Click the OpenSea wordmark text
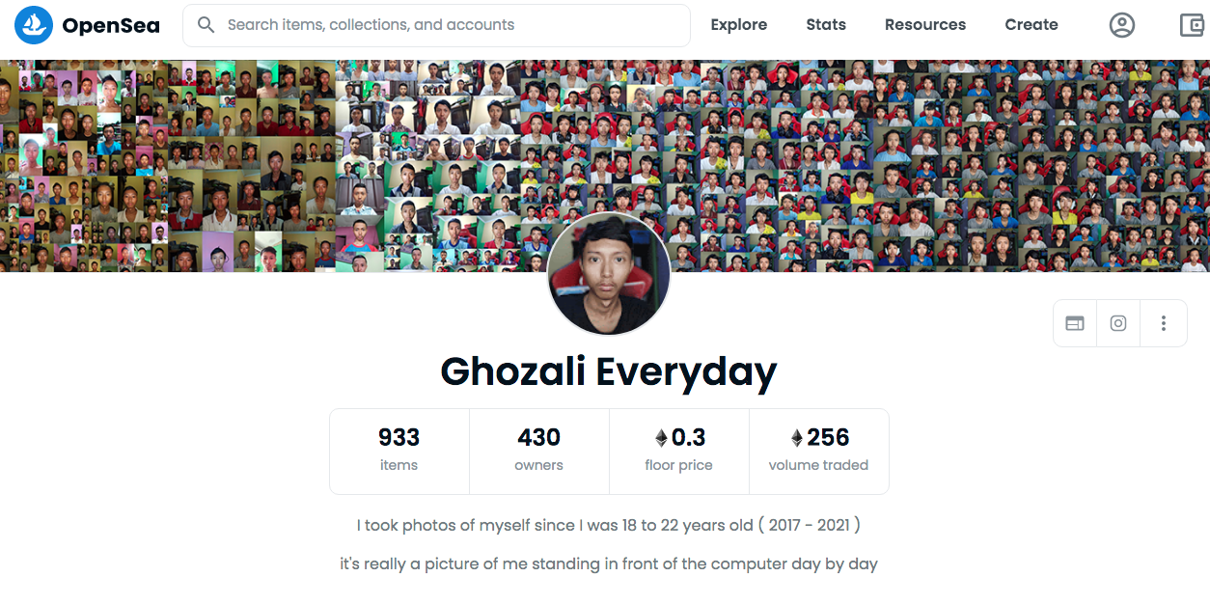The width and height of the screenshot is (1210, 604). pos(111,26)
